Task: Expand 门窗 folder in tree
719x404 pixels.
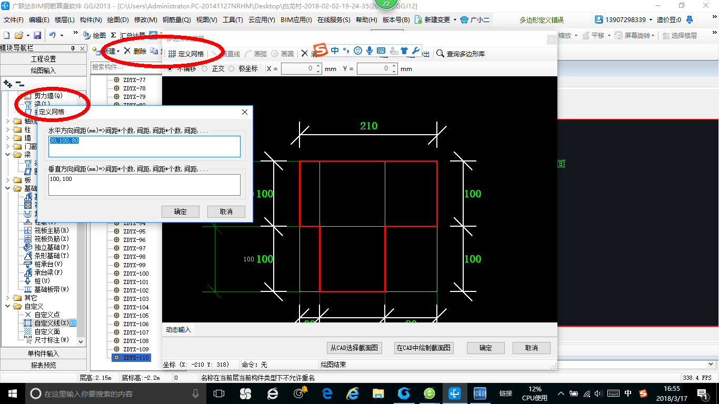Action: coord(7,146)
